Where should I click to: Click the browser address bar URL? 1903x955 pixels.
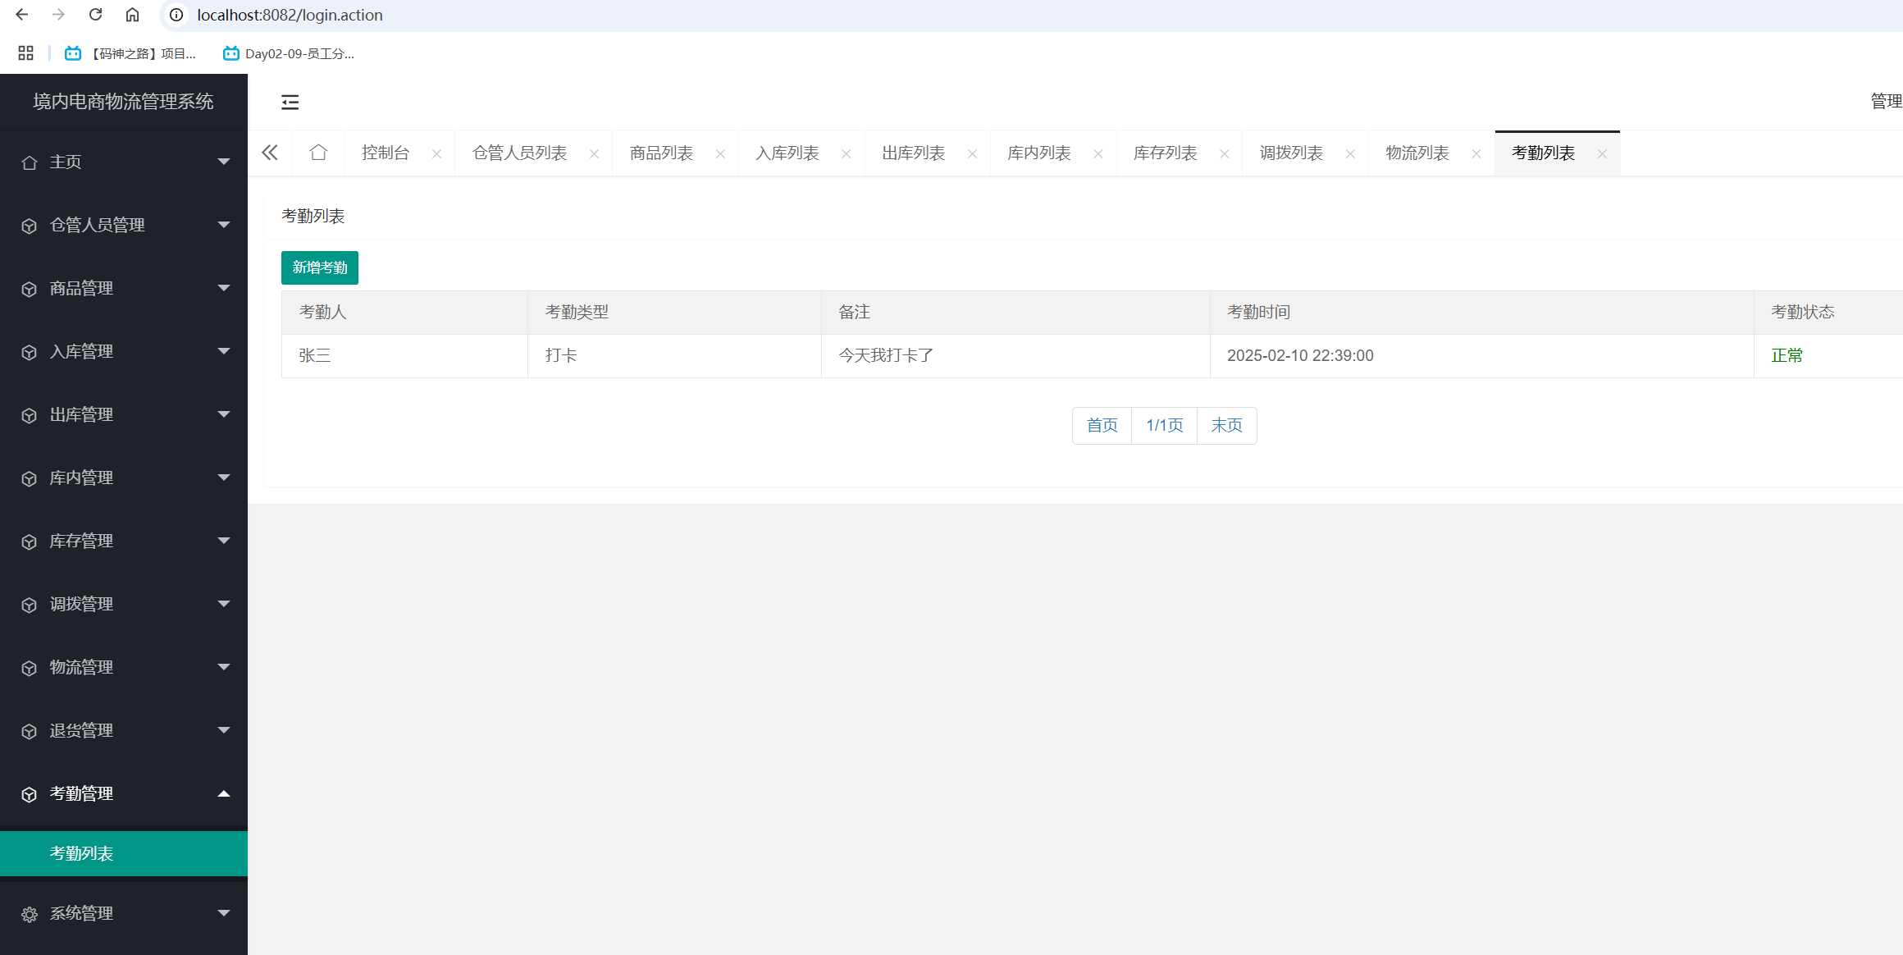(290, 15)
